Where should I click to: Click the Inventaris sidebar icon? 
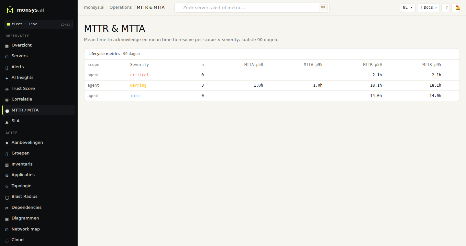7,165
